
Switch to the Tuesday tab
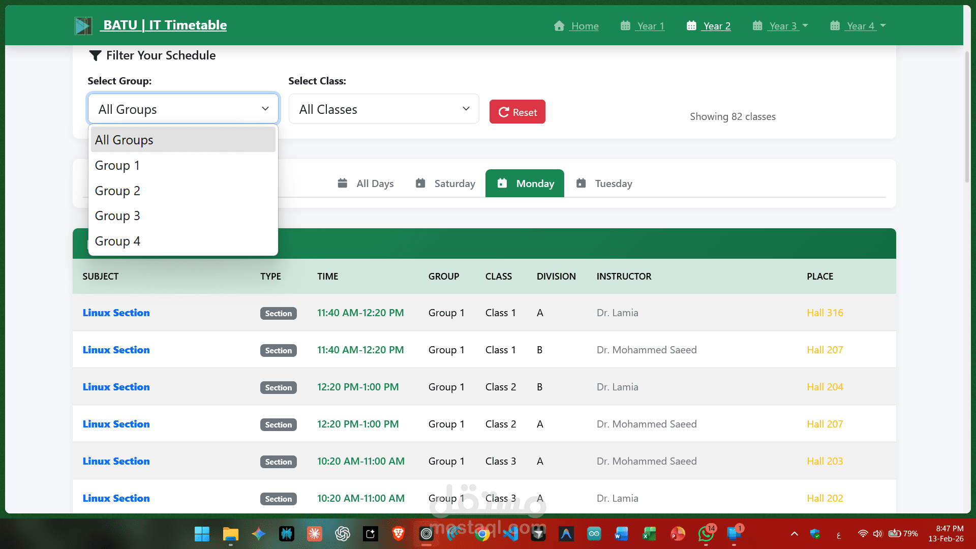click(x=604, y=184)
